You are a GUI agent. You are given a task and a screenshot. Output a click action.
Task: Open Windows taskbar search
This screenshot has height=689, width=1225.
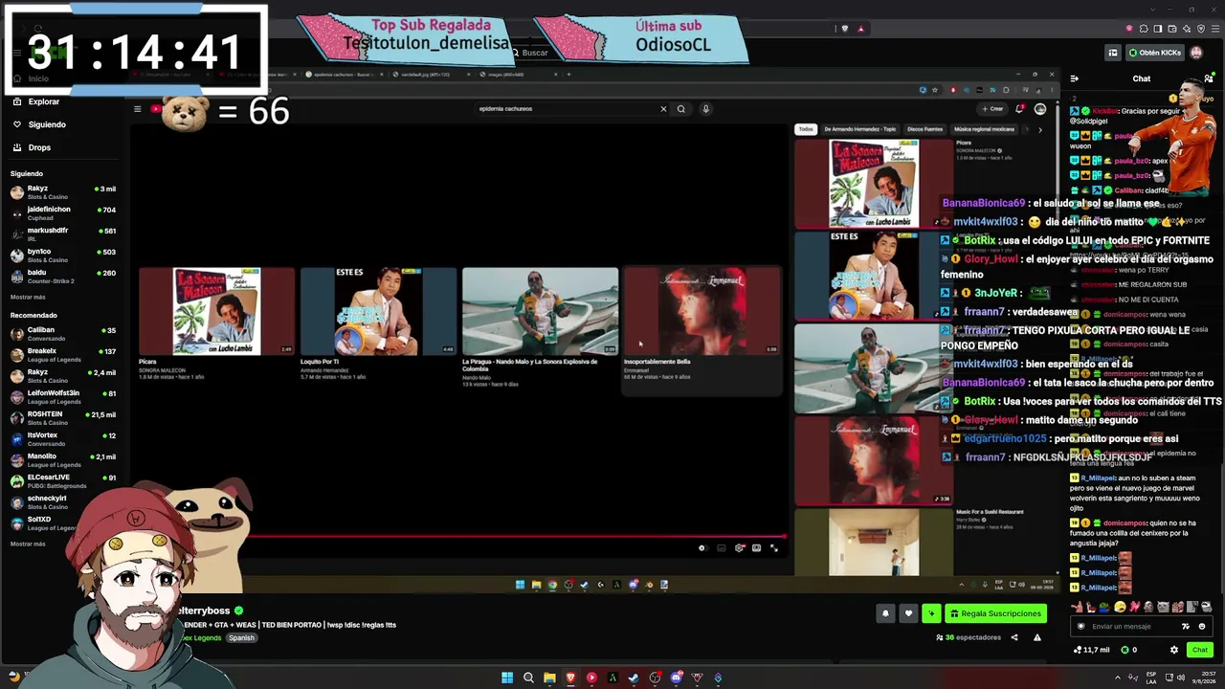[528, 678]
